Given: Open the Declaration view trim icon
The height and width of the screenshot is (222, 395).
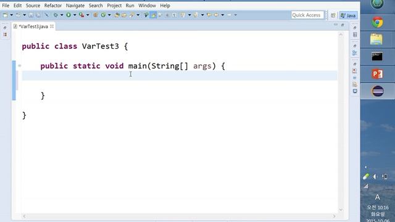Looking at the screenshot, I should (355, 84).
